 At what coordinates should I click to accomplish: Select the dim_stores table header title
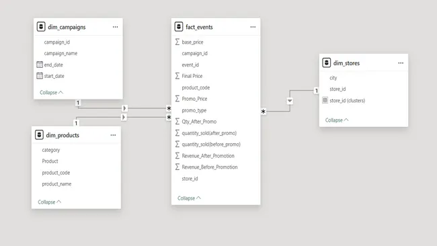point(346,63)
